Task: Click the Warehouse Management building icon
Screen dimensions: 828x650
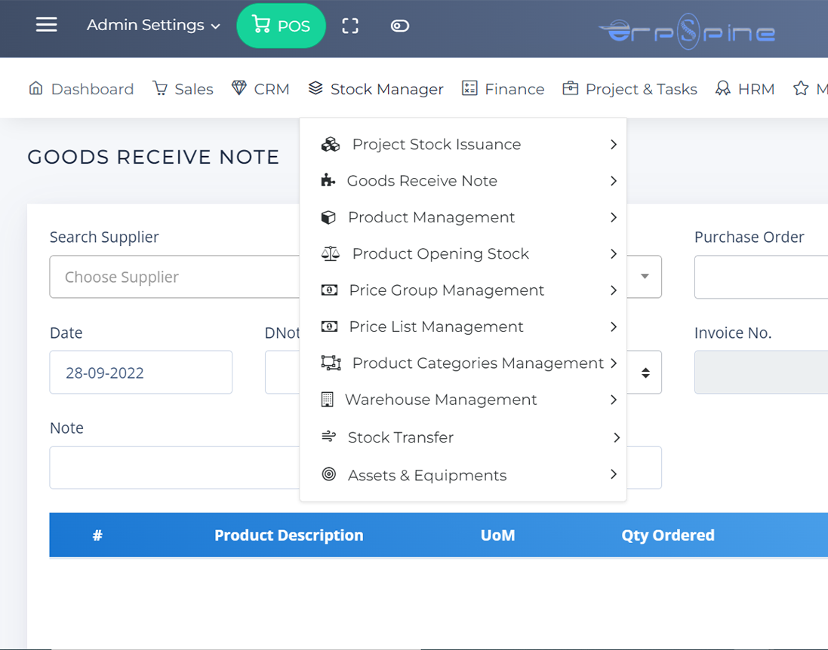Action: (327, 400)
